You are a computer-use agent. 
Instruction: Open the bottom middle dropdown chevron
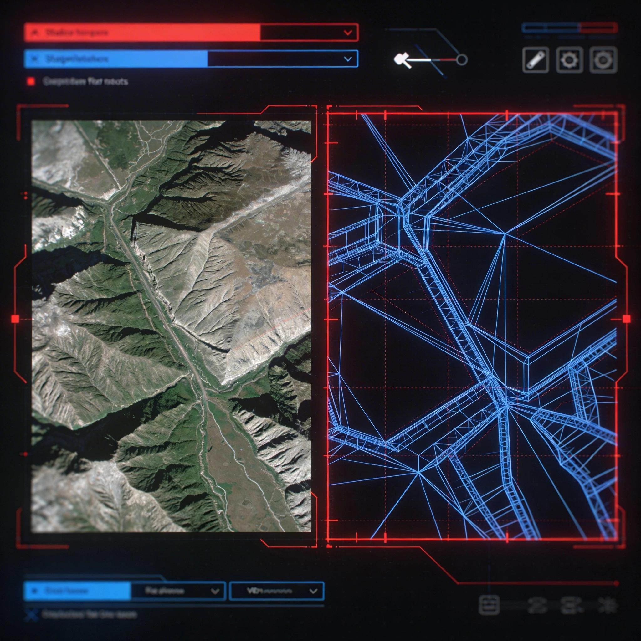pos(215,591)
